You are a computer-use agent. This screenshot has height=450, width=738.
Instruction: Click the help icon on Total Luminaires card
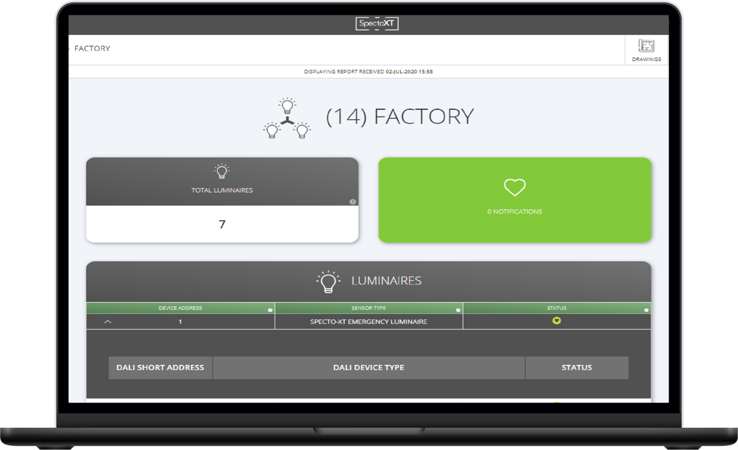click(353, 202)
